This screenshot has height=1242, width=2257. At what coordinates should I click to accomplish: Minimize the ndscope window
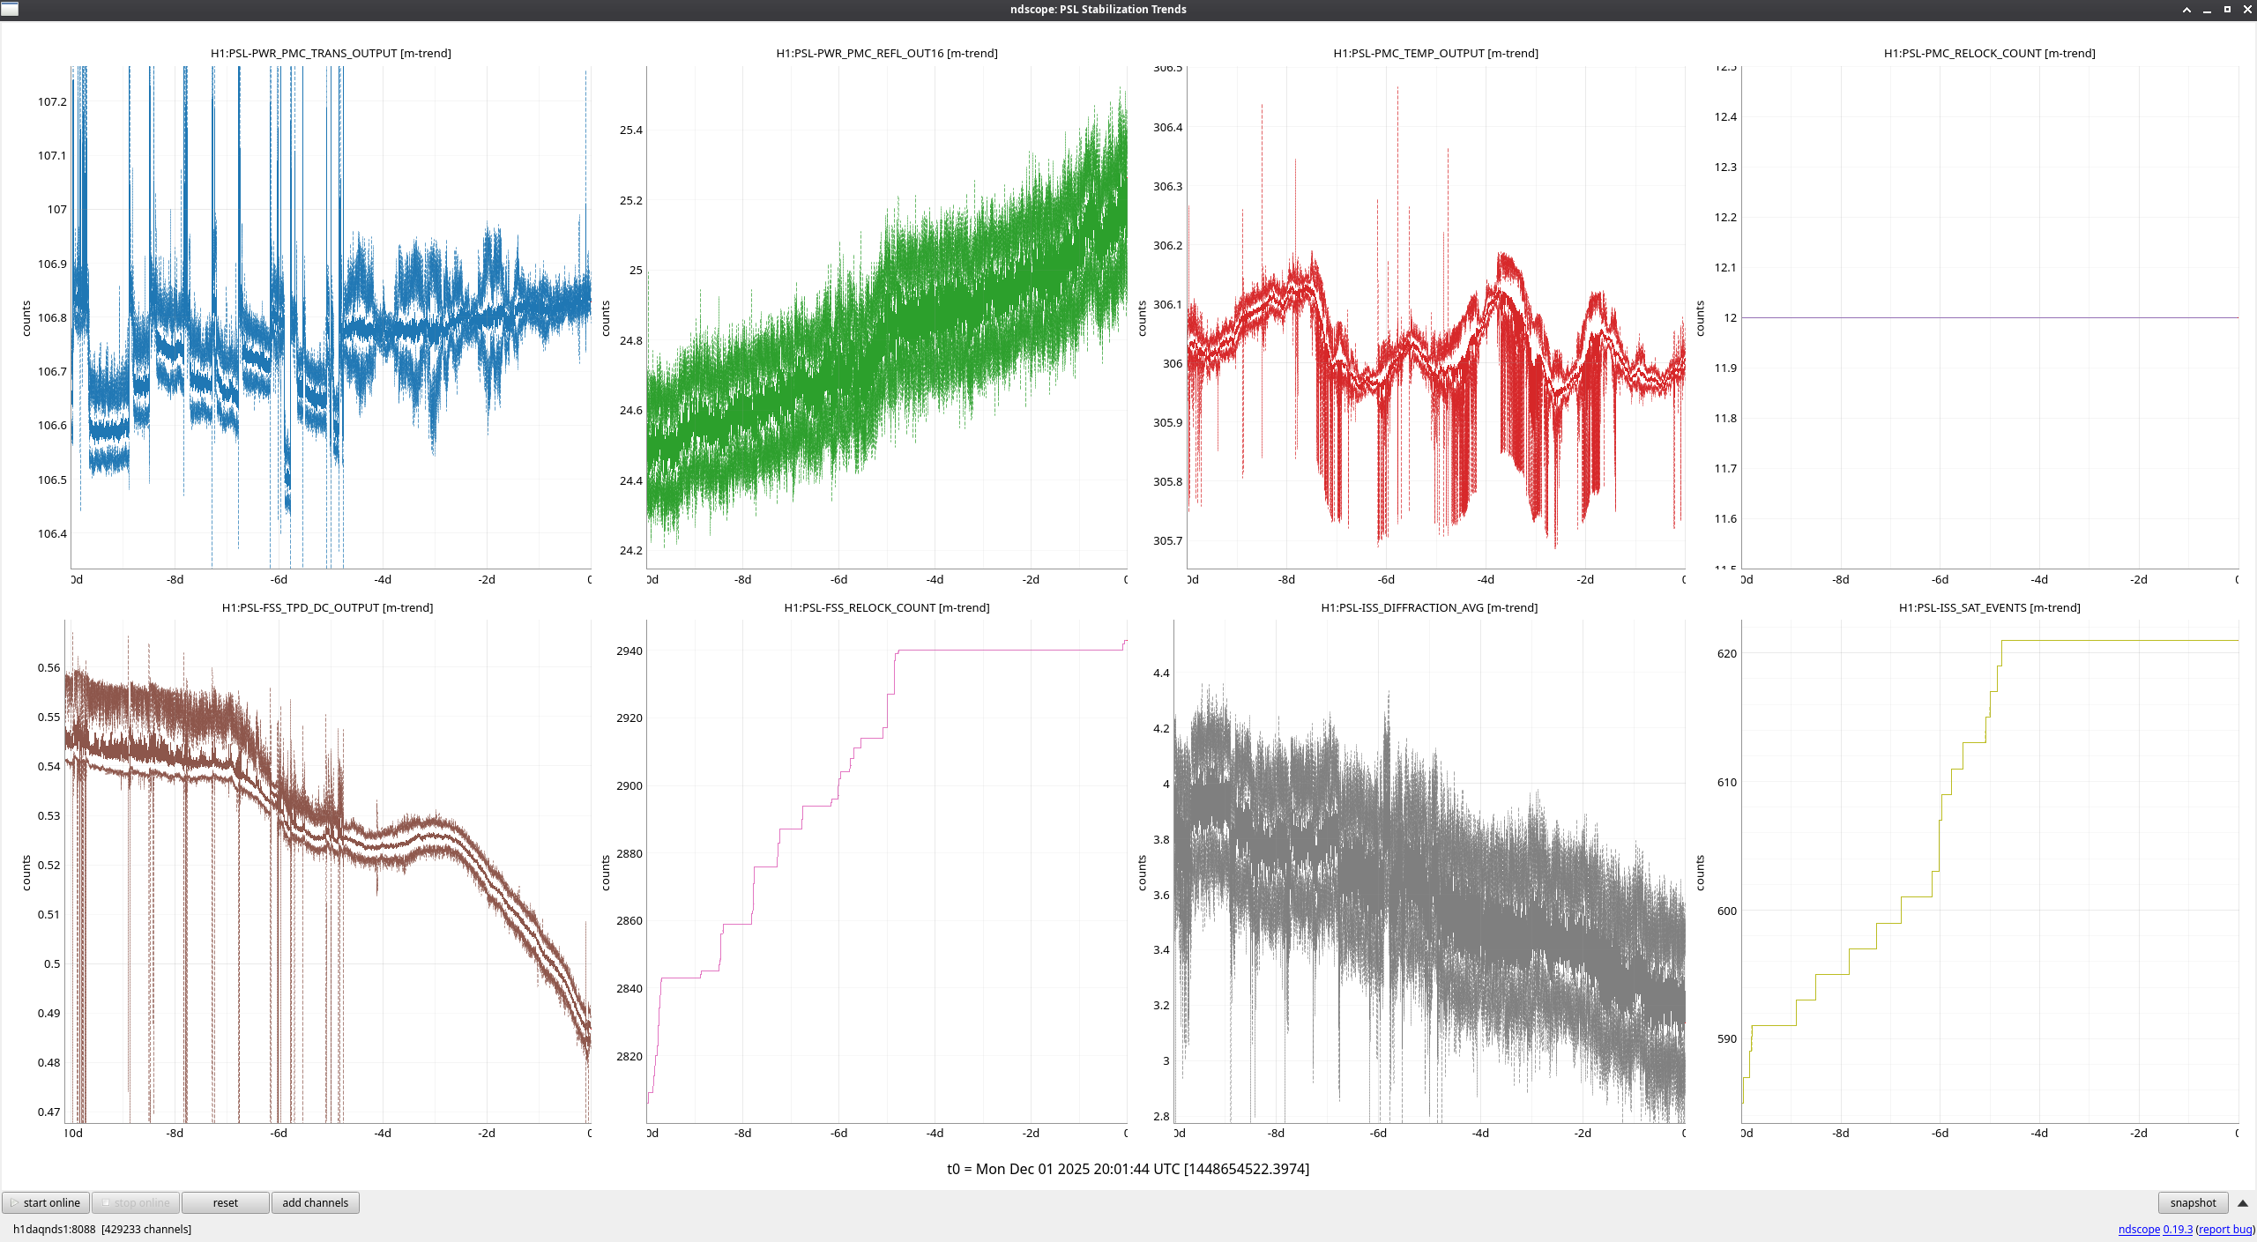(x=2207, y=10)
